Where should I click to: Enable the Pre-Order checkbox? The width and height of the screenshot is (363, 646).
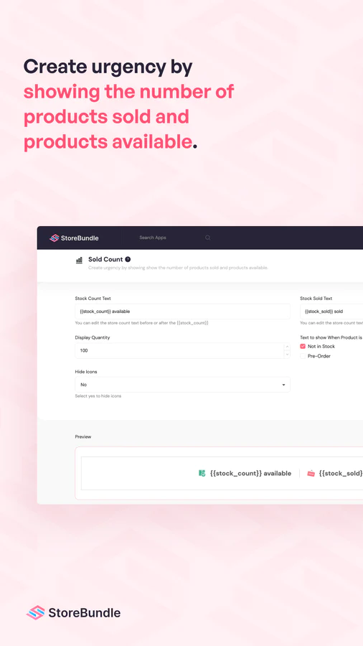tap(303, 356)
